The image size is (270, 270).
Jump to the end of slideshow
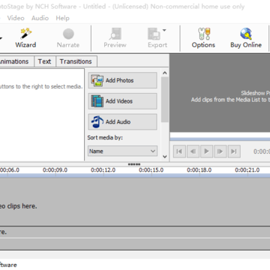[234, 151]
